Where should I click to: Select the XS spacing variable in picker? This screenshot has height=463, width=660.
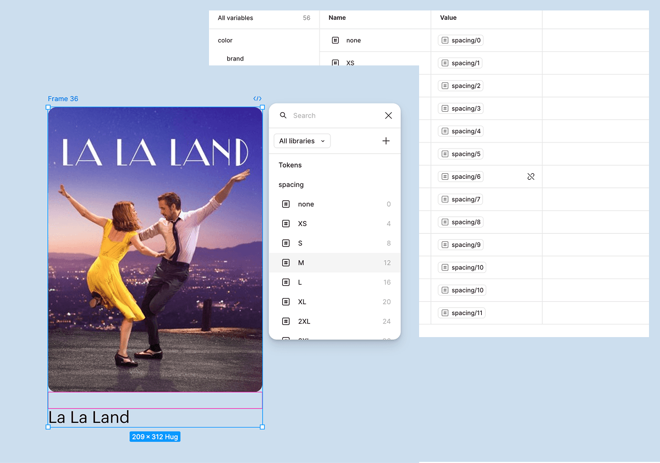point(334,224)
